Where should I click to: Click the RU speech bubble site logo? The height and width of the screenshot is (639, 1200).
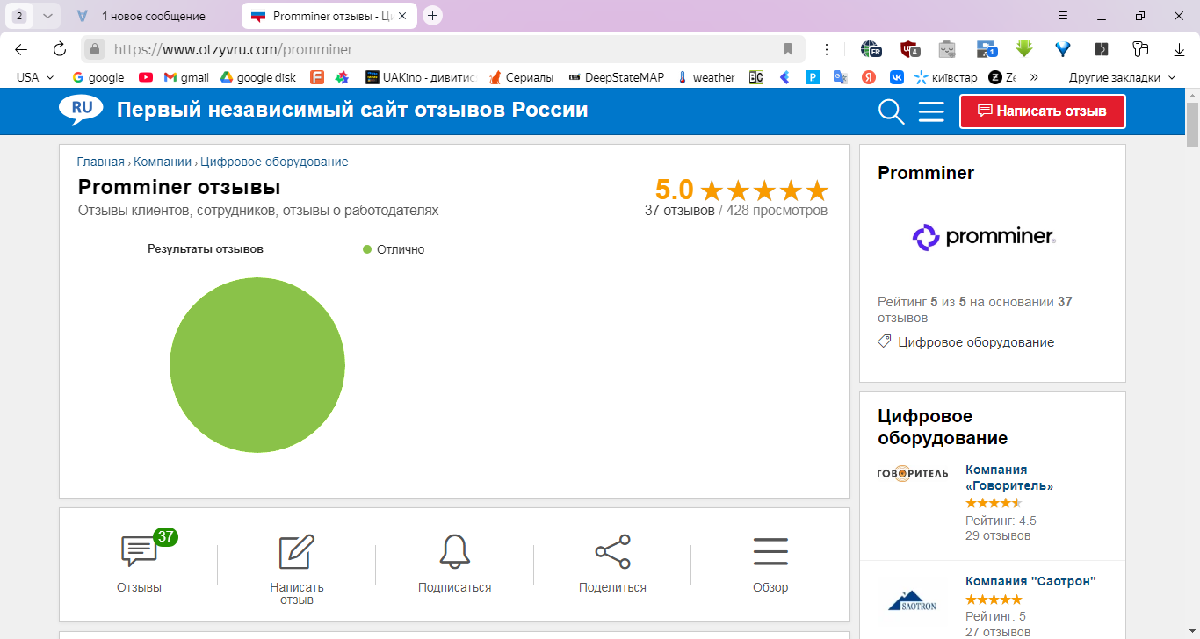click(82, 111)
